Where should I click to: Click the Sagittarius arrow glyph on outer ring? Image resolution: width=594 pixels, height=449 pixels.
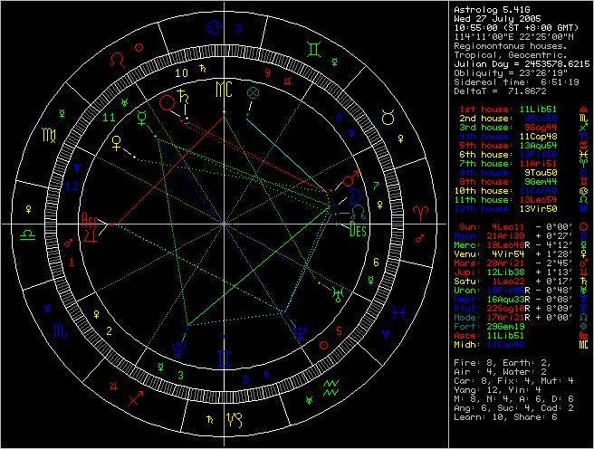pyautogui.click(x=135, y=396)
